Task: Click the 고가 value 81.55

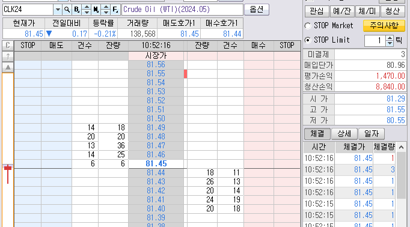Action: [370, 110]
